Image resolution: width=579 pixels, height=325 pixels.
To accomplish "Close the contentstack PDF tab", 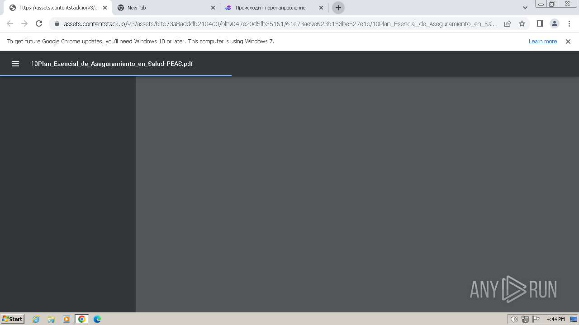I will pyautogui.click(x=105, y=8).
